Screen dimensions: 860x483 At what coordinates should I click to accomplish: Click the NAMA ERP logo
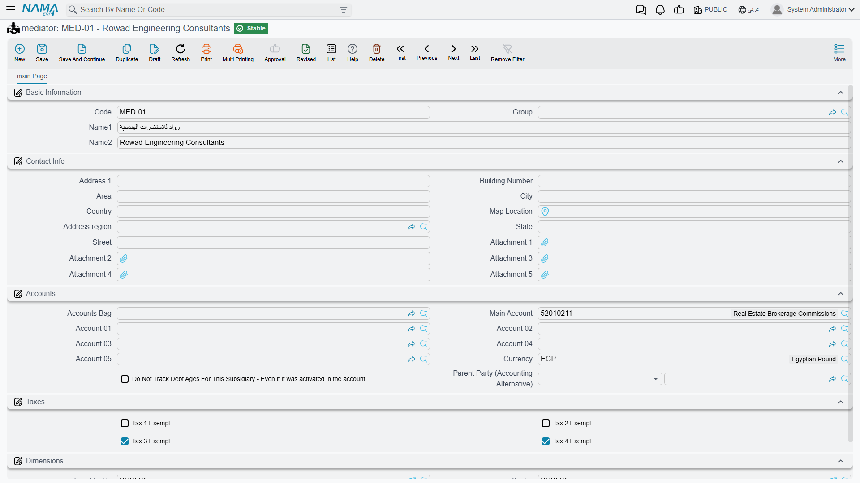[40, 9]
